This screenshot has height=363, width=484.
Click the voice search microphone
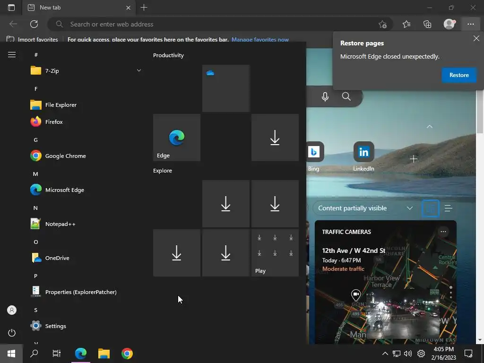tap(325, 96)
